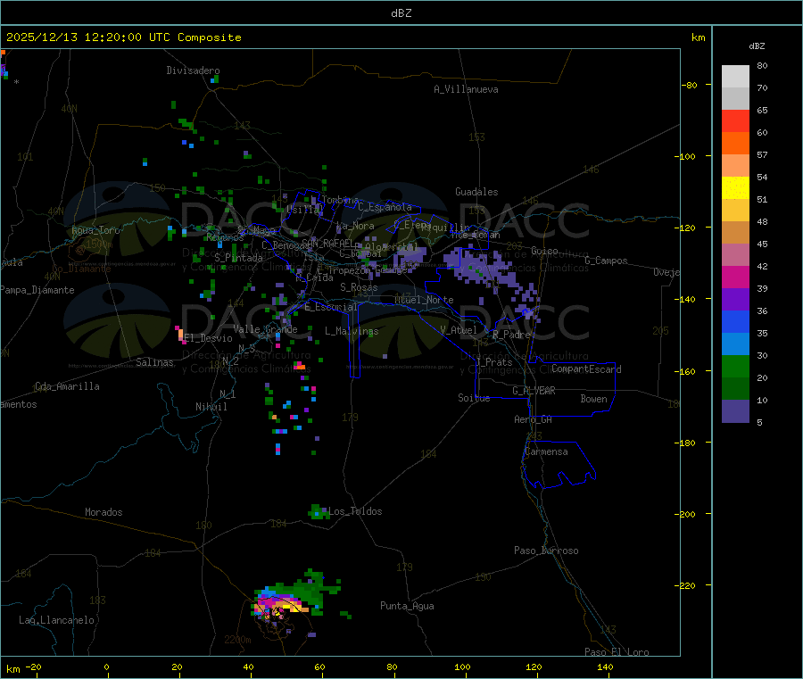
Task: Click the Carmensa label
Action: coord(546,451)
